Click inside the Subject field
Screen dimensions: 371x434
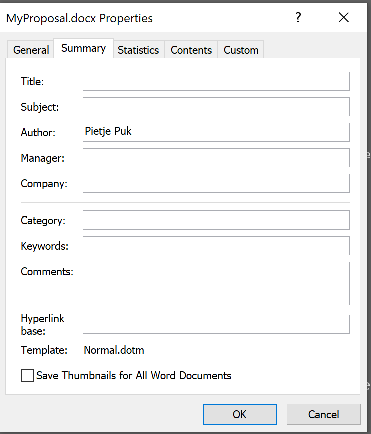point(215,107)
